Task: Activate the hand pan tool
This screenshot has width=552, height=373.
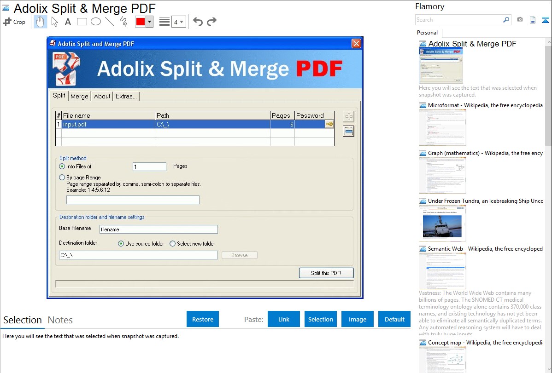Action: coord(40,22)
